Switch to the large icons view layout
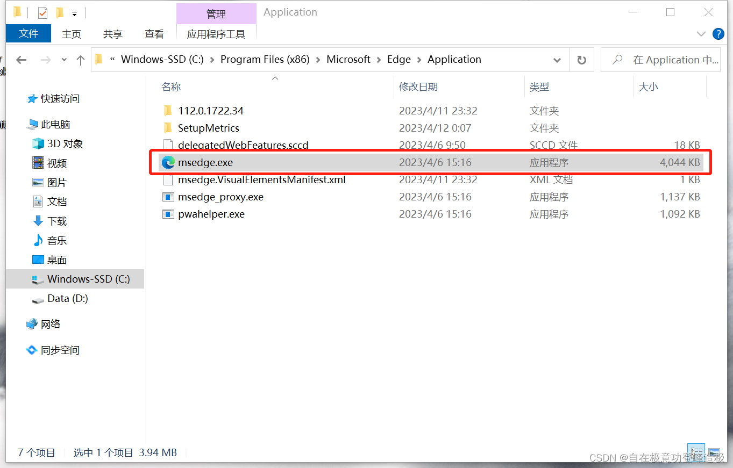The image size is (733, 468). click(x=714, y=452)
